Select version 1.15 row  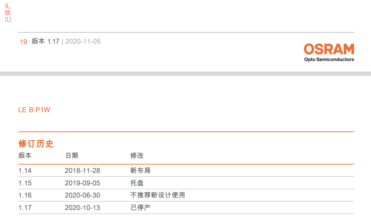186,183
